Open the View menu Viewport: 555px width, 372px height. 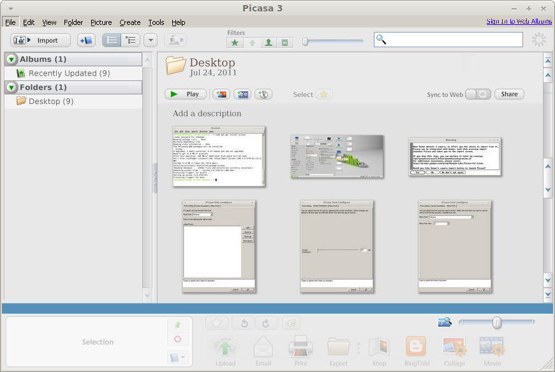(x=49, y=22)
